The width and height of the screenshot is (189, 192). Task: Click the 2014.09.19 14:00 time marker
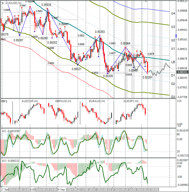tap(46, 190)
